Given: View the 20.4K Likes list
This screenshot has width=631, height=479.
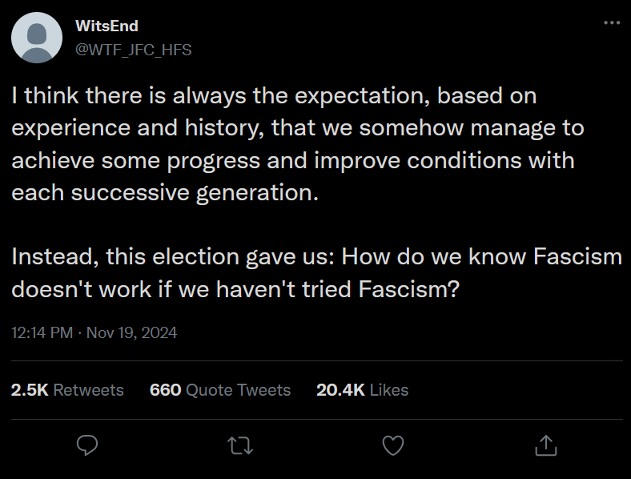Looking at the screenshot, I should coord(362,390).
